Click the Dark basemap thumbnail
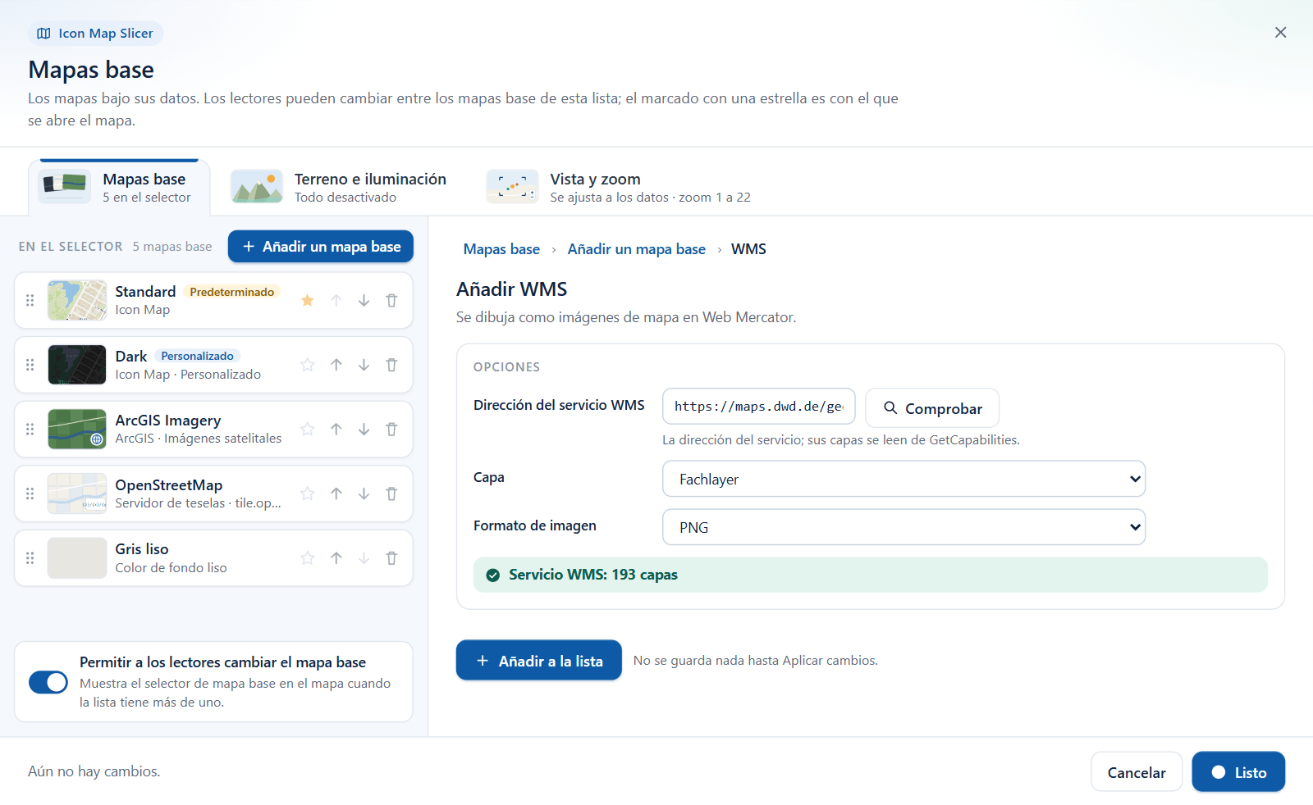The width and height of the screenshot is (1313, 805). 77,365
